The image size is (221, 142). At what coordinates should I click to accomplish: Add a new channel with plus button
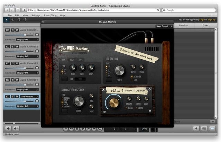[x=8, y=128]
